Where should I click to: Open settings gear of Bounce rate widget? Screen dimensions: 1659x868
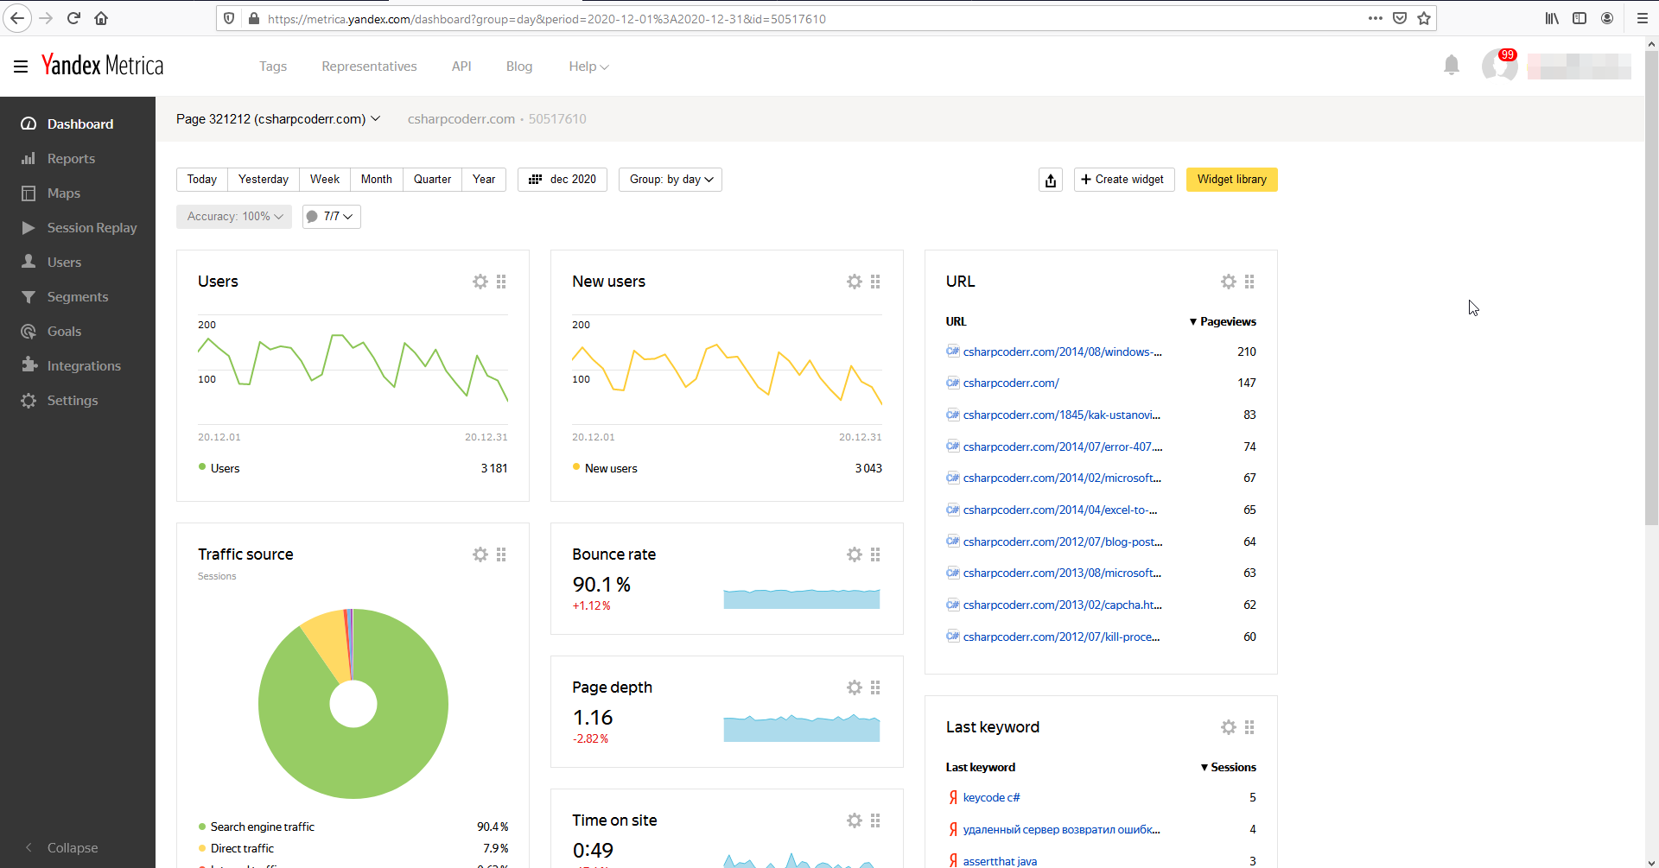coord(855,554)
